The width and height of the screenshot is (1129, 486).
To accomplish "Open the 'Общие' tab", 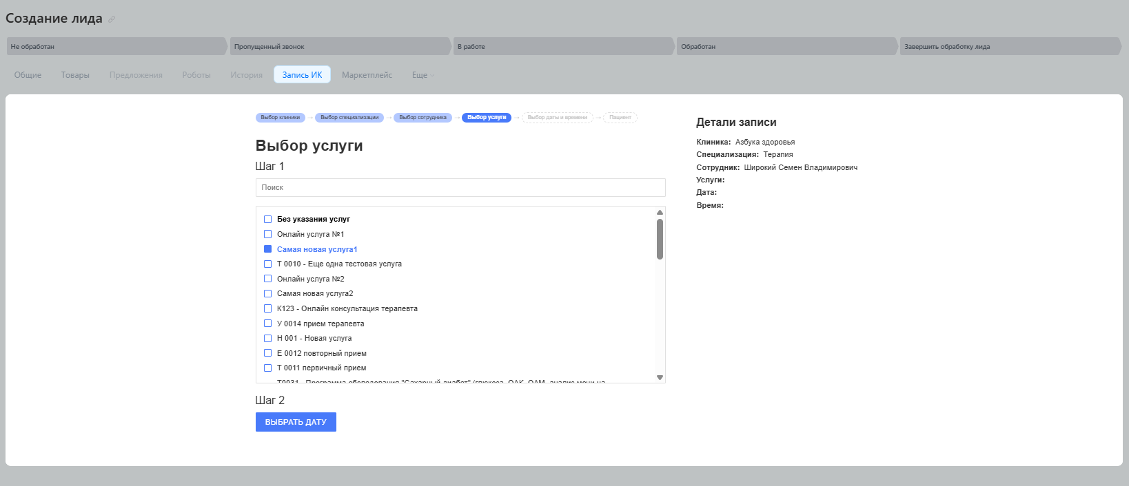I will tap(28, 75).
